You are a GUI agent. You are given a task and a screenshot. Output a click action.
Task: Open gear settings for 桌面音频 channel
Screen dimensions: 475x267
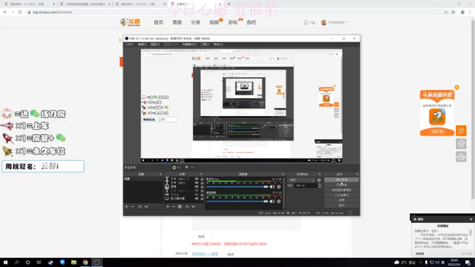(279, 201)
